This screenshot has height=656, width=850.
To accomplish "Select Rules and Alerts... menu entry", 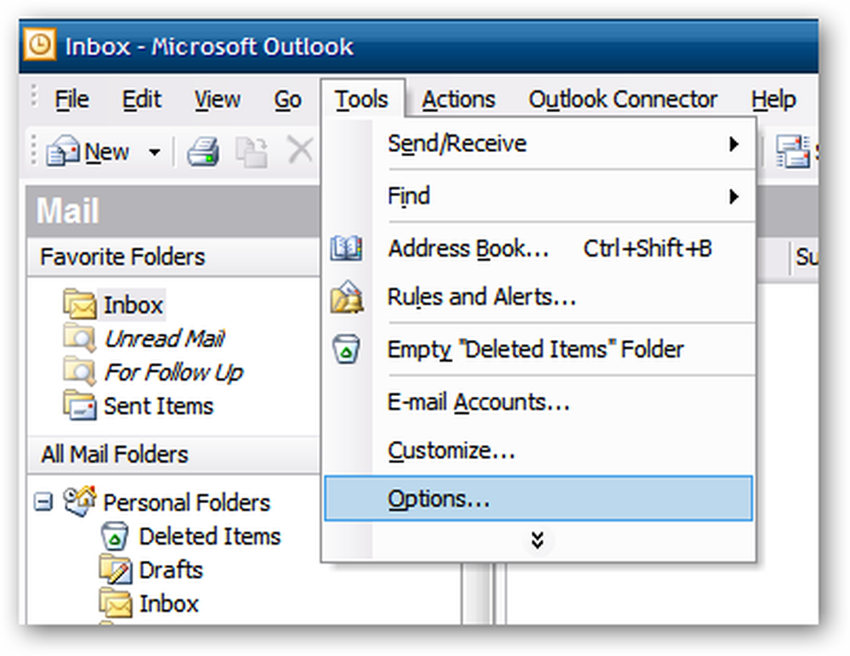I will [x=538, y=297].
